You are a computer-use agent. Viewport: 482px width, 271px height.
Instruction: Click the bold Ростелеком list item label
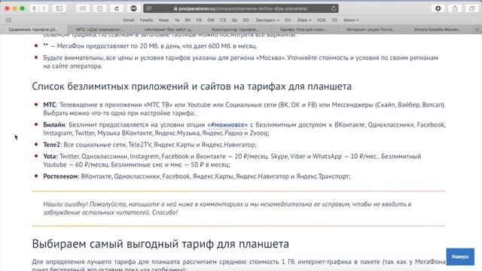click(60, 176)
